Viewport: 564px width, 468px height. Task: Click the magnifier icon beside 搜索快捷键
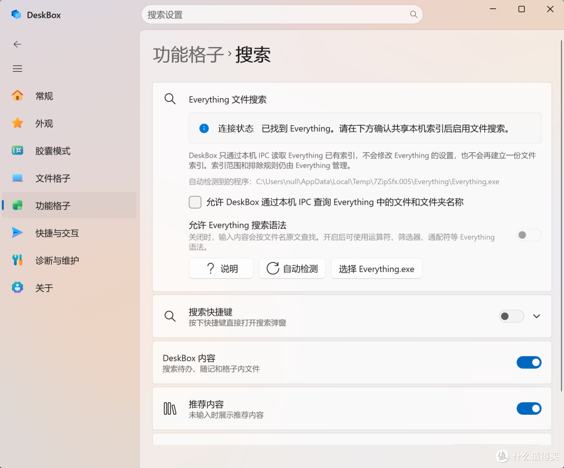click(x=170, y=316)
